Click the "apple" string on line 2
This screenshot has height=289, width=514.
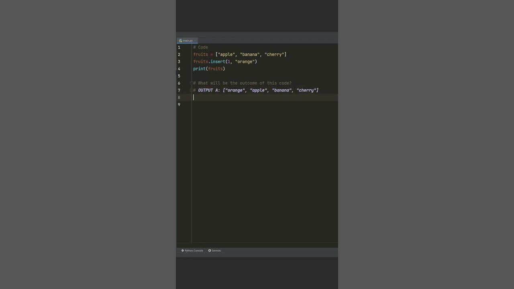coord(226,55)
